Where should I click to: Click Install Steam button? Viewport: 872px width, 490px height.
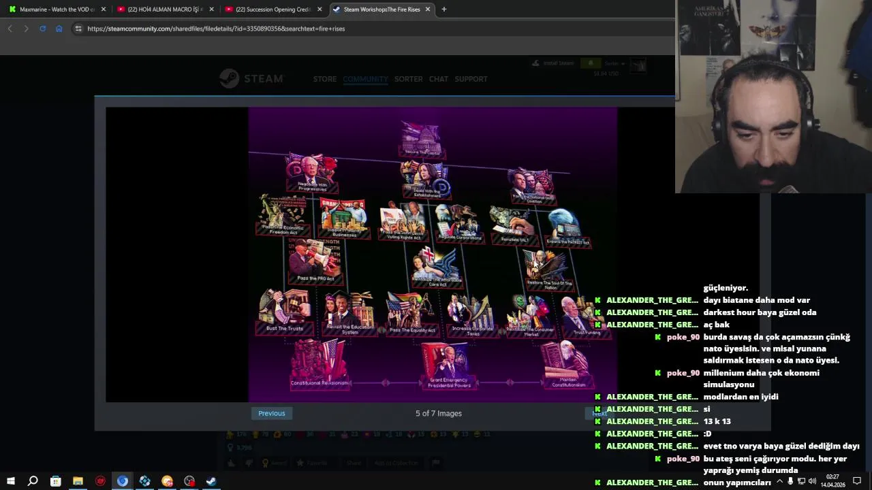[553, 63]
